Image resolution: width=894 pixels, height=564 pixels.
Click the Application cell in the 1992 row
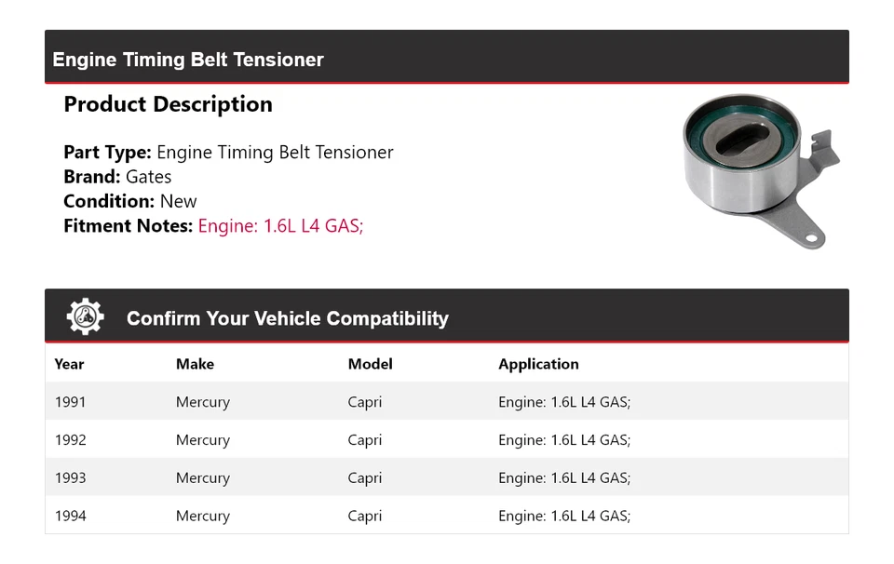click(563, 440)
